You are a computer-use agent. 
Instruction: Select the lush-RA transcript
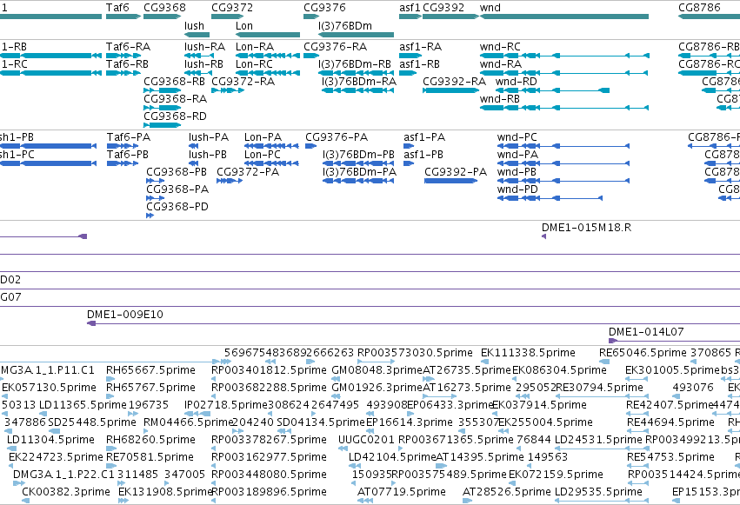coord(197,56)
